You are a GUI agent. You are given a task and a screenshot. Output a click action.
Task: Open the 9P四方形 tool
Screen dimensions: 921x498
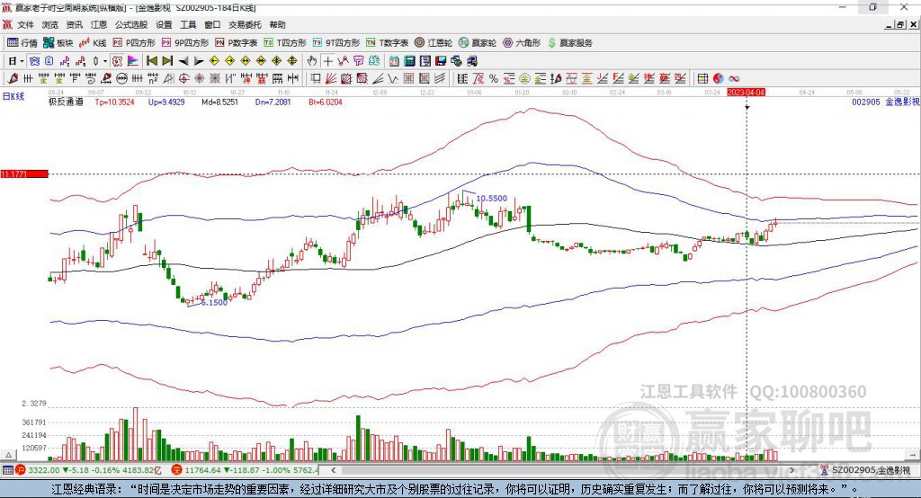[x=185, y=43]
